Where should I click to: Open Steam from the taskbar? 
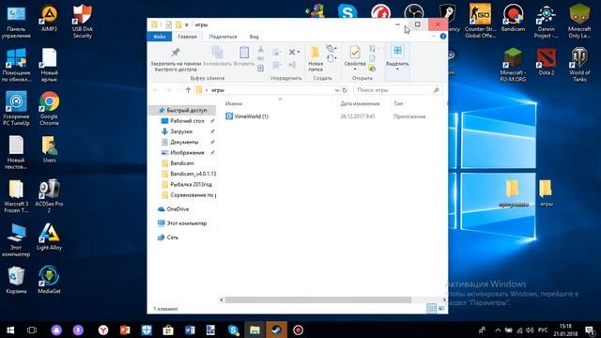(276, 330)
